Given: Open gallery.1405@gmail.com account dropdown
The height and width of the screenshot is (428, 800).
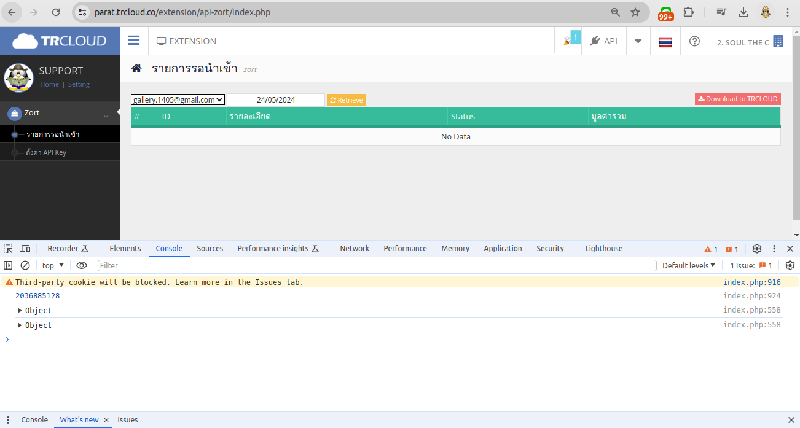Looking at the screenshot, I should pyautogui.click(x=178, y=99).
